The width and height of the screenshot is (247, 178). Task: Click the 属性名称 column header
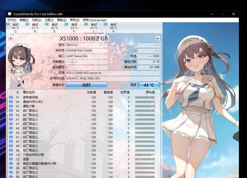point(29,92)
